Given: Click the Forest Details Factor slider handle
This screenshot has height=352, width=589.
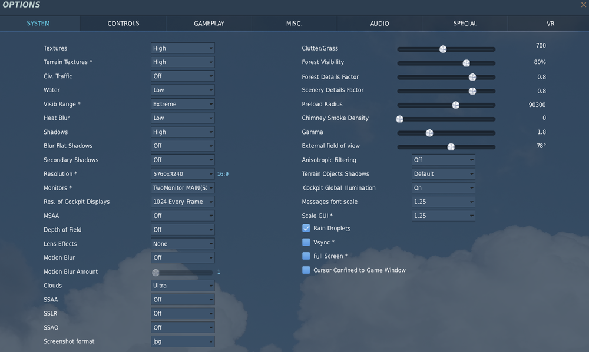Looking at the screenshot, I should click(x=472, y=77).
